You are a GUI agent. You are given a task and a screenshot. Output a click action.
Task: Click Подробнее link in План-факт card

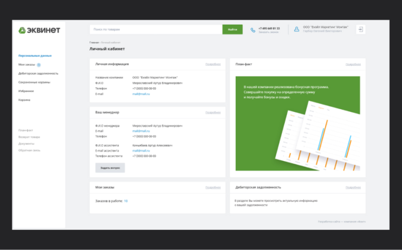click(353, 64)
